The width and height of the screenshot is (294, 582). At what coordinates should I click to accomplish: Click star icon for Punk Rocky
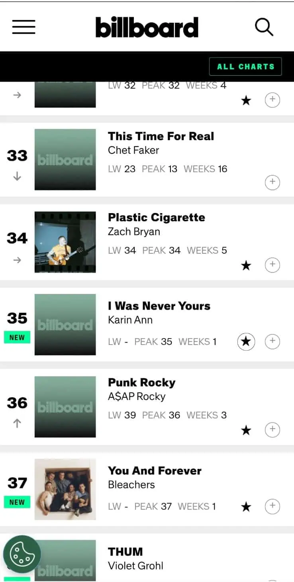click(x=246, y=430)
